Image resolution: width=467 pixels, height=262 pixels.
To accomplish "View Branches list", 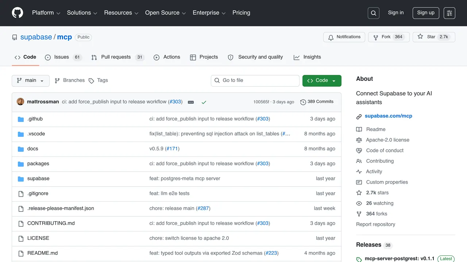I will [70, 80].
